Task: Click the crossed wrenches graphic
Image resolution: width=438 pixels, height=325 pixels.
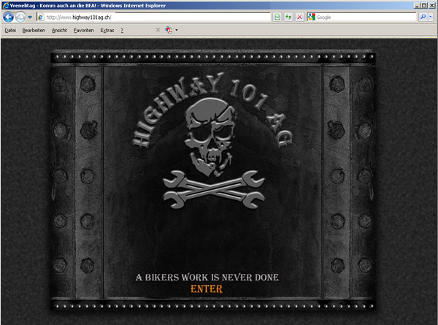Action: tap(214, 190)
